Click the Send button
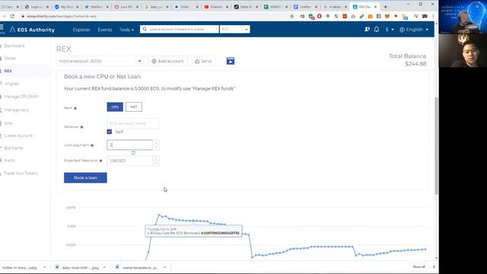Viewport: 487px width, 274px height. 203,61
